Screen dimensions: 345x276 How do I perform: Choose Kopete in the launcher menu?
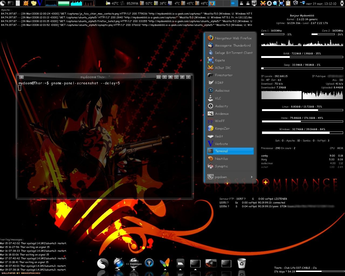230,60
